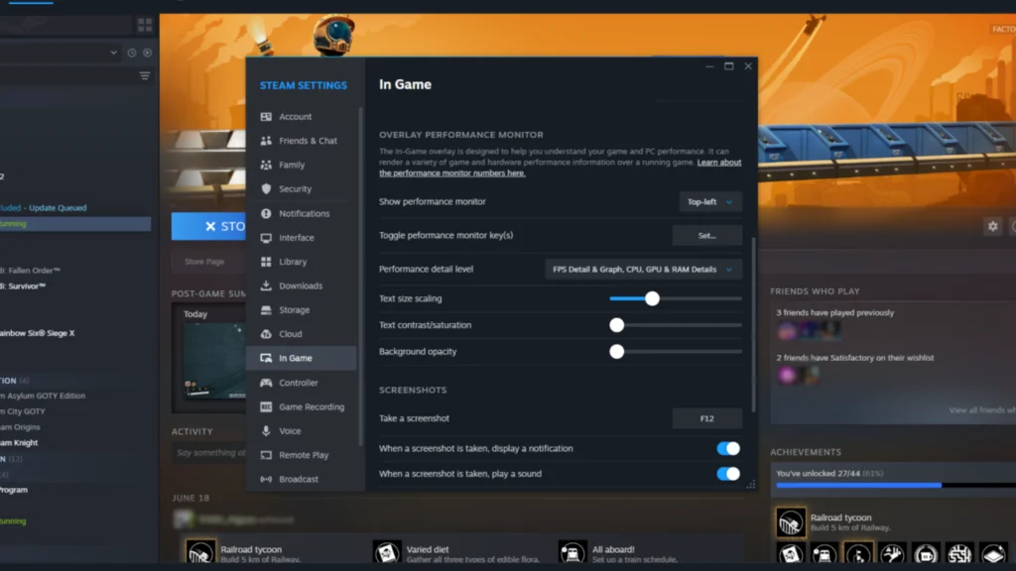Viewport: 1016px width, 571px height.
Task: Open the Controller gamepad icon
Action: [266, 383]
